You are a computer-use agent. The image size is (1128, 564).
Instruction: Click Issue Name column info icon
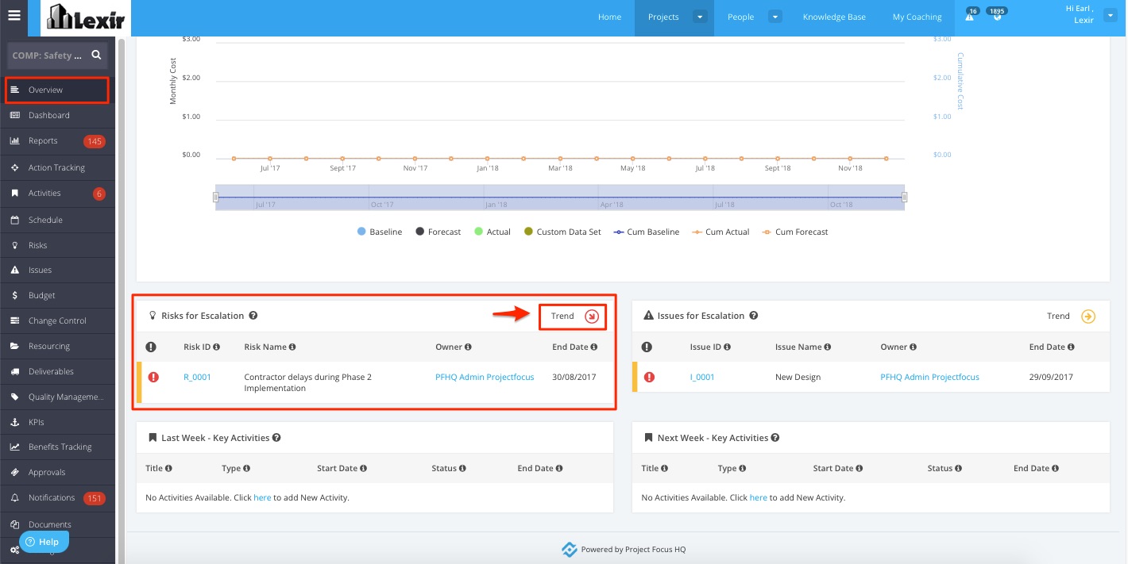point(827,347)
